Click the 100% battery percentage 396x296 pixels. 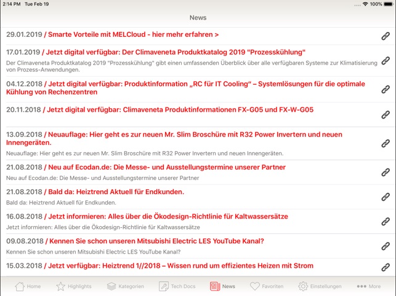click(376, 4)
